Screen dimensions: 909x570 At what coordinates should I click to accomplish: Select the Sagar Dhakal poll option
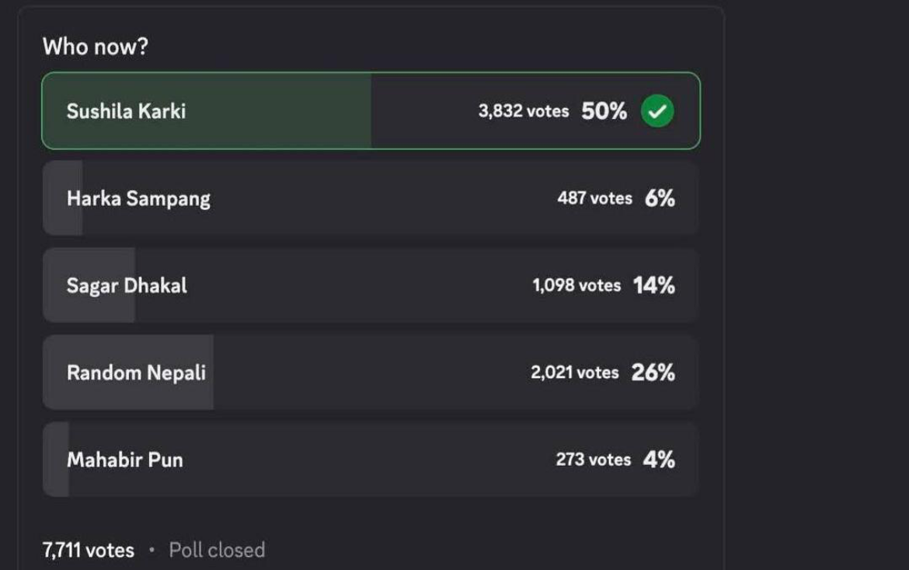pyautogui.click(x=371, y=285)
